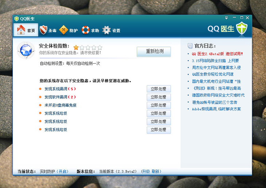
Task: Click the 安全体检指数 heading
Action: point(54,46)
